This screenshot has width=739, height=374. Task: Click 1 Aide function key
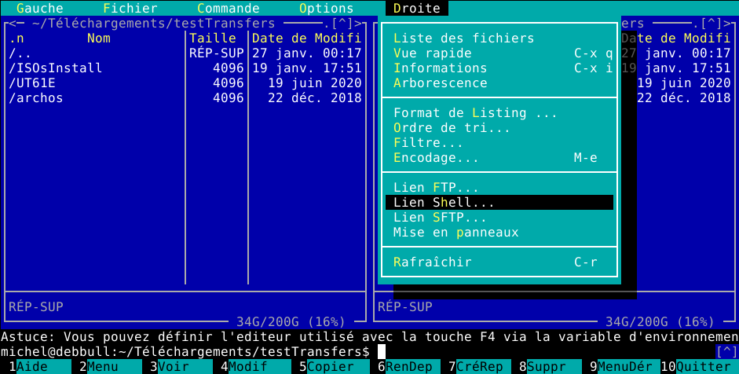39,366
